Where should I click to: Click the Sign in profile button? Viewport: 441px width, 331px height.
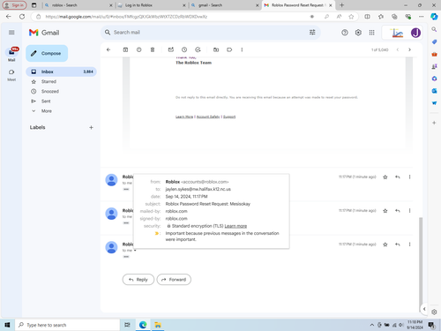[14, 5]
